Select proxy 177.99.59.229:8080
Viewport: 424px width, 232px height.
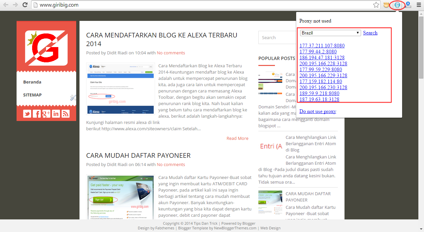coord(321,70)
